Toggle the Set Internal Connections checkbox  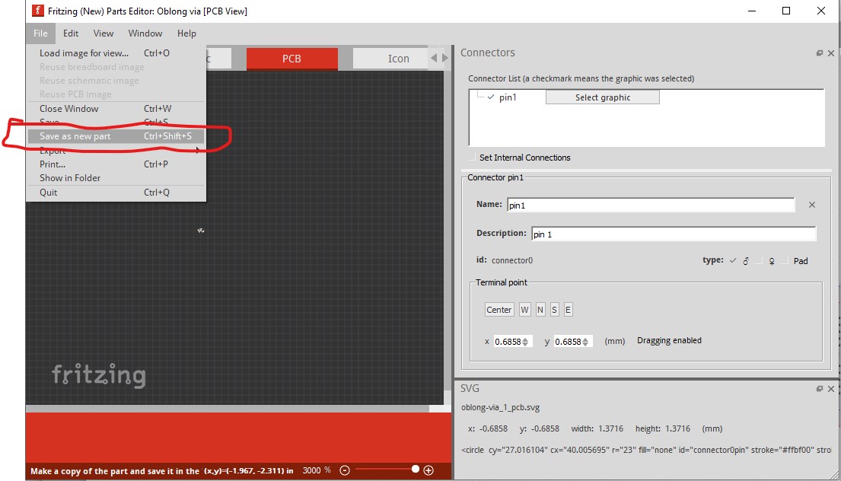[472, 158]
